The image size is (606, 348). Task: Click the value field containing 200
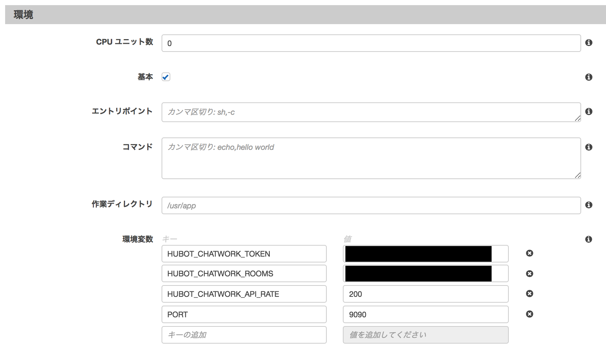[x=426, y=294]
